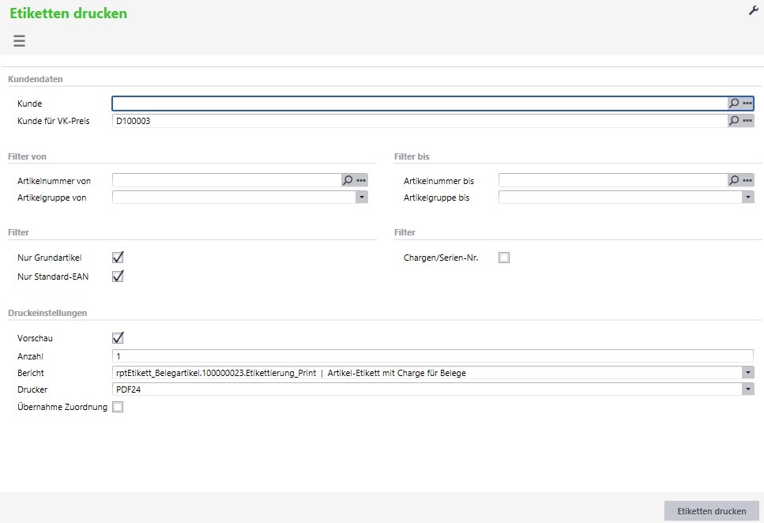764x523 pixels.
Task: Open the Bericht report dropdown
Action: click(747, 373)
